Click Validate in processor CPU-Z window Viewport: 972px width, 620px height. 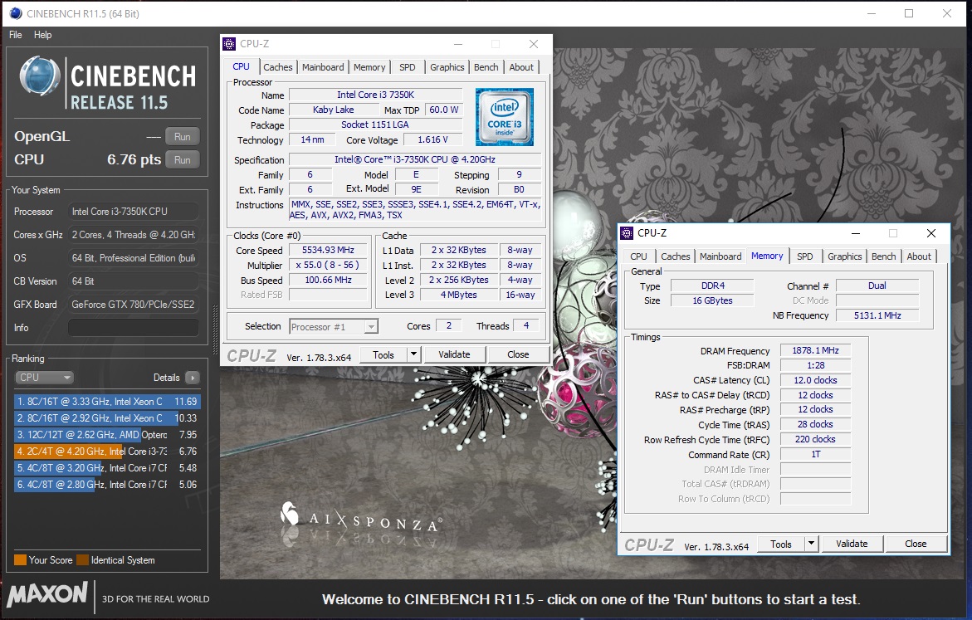point(454,354)
